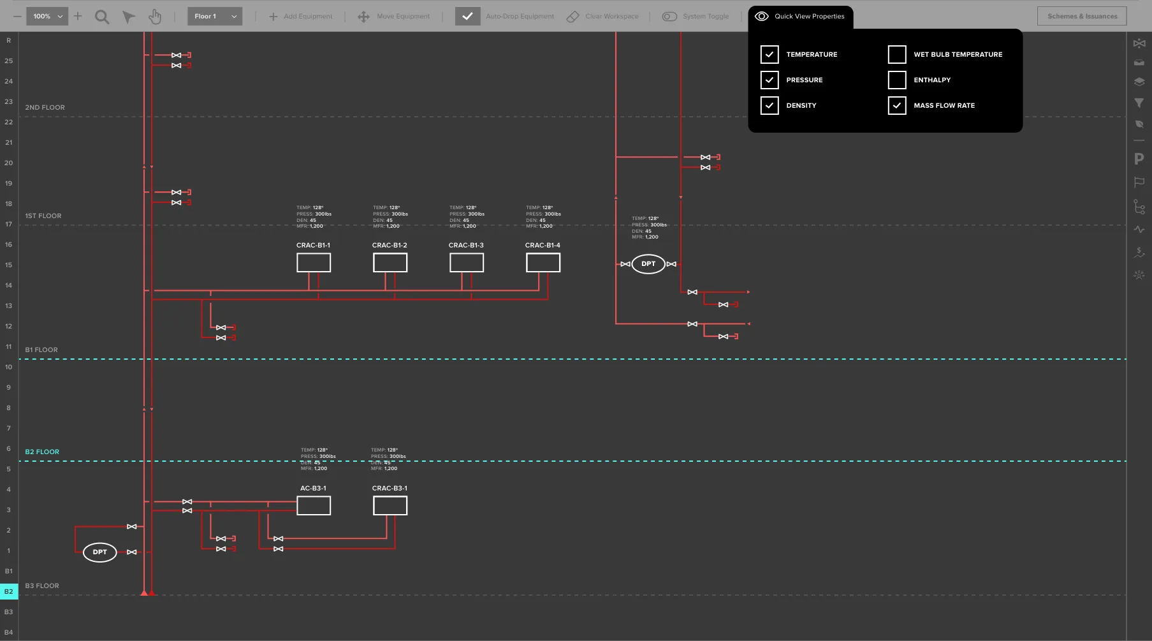Select the B4 level in floor ruler
This screenshot has height=641, width=1152.
point(9,632)
